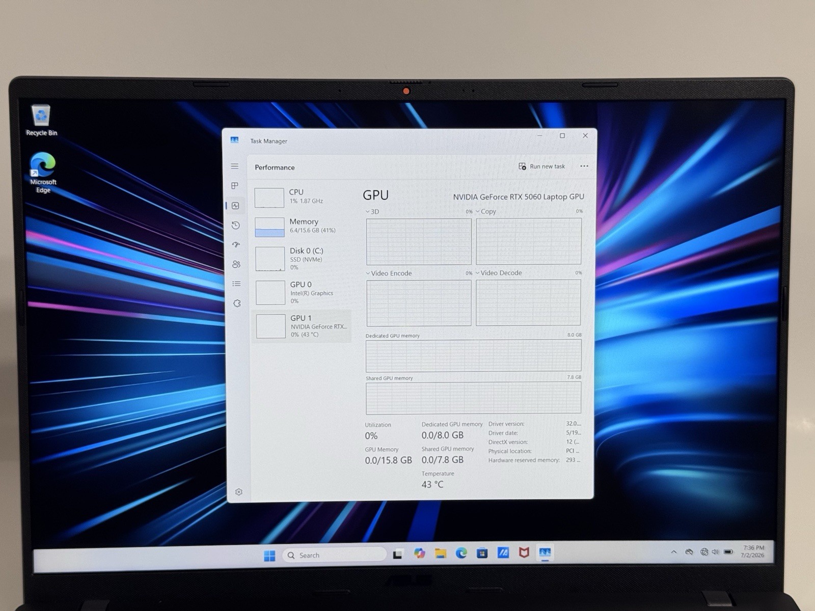Click Run new task button
The width and height of the screenshot is (815, 611).
click(x=542, y=166)
